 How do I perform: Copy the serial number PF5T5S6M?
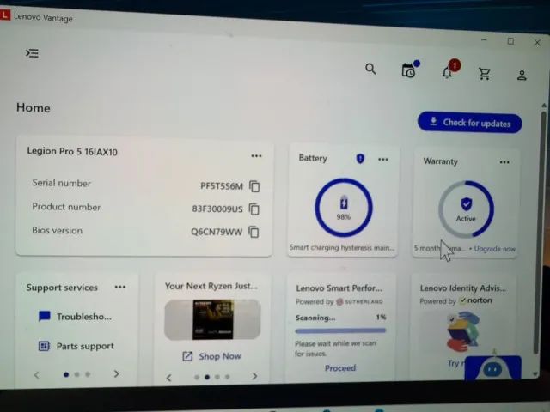click(254, 186)
